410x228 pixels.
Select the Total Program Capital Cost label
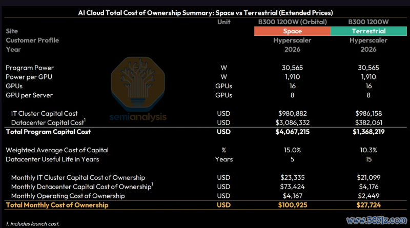click(48, 132)
